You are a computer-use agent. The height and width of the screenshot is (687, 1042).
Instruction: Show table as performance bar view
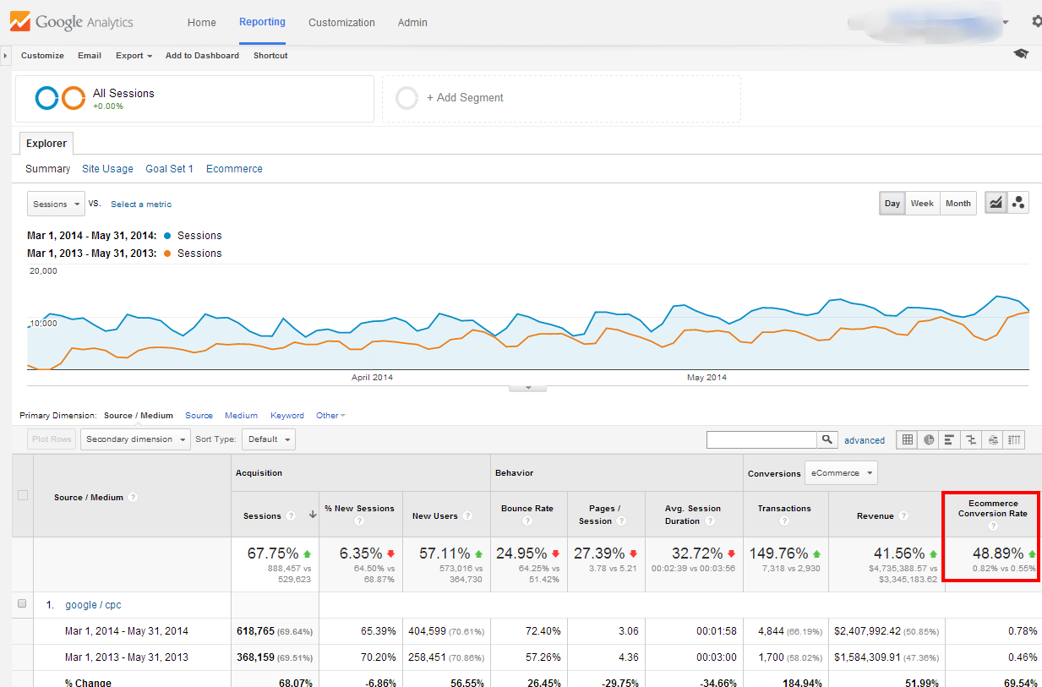[950, 439]
